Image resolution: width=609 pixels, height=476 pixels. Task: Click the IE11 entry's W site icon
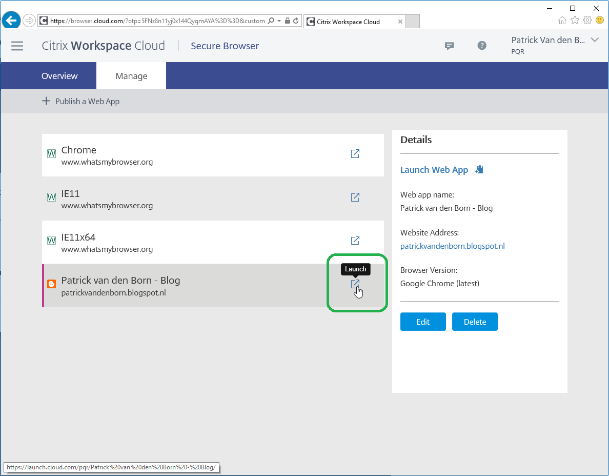pos(51,197)
